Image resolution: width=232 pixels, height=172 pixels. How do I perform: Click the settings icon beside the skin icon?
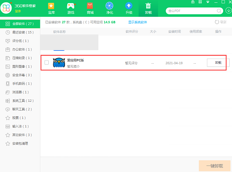(x=200, y=2)
